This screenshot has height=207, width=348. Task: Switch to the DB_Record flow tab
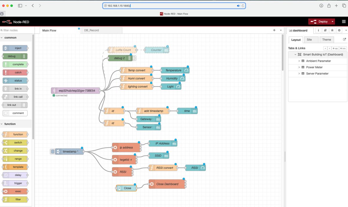[101, 30]
